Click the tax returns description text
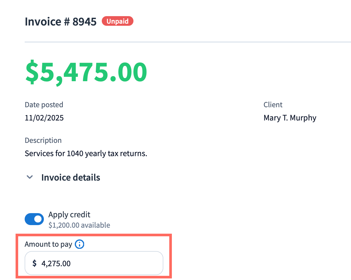 click(86, 154)
